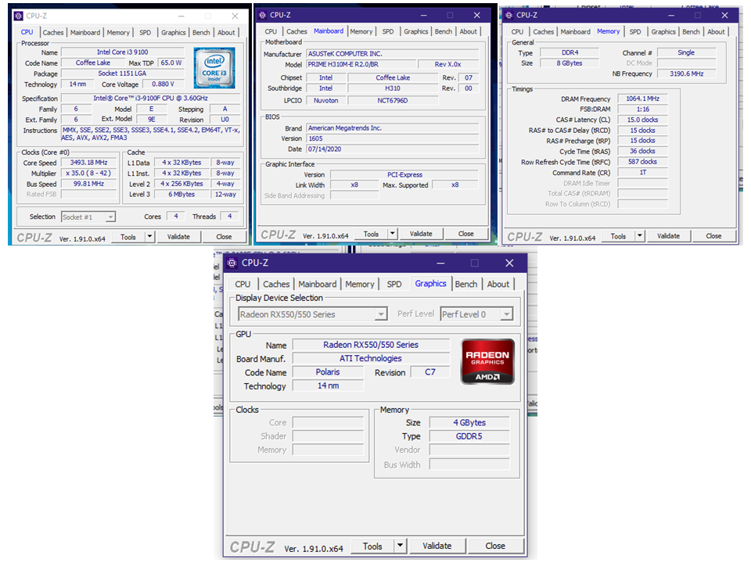Click the tRFC value 587 clocks
The height and width of the screenshot is (563, 751).
[x=642, y=162]
